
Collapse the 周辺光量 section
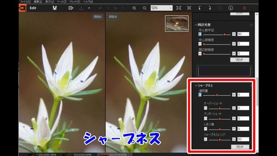196,25
